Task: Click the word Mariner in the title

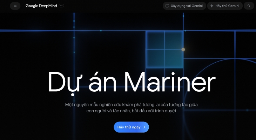Action: click(170, 82)
